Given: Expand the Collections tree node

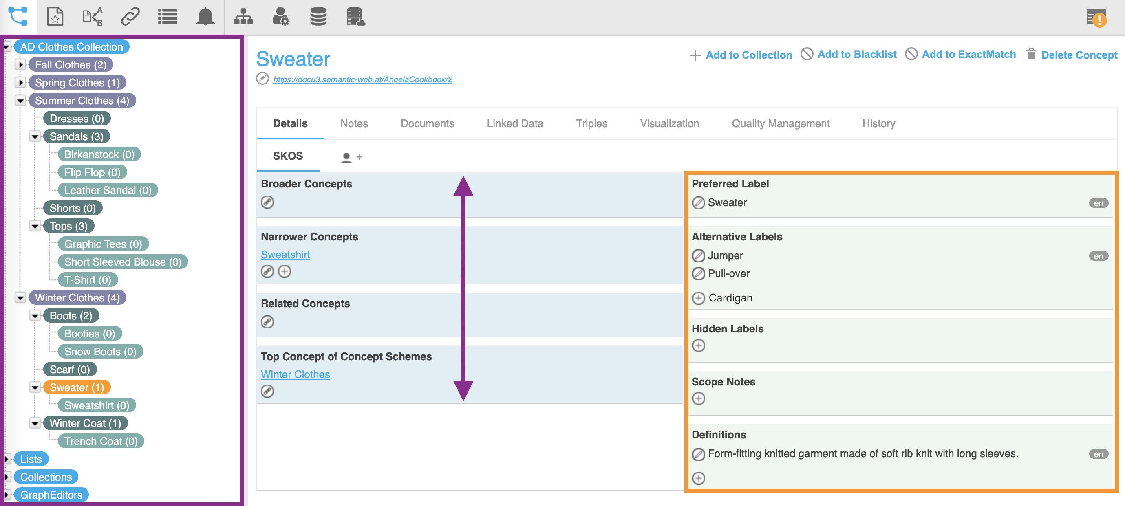Looking at the screenshot, I should pos(7,477).
